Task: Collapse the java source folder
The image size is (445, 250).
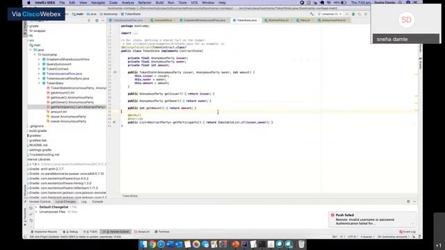Action: [x=31, y=50]
